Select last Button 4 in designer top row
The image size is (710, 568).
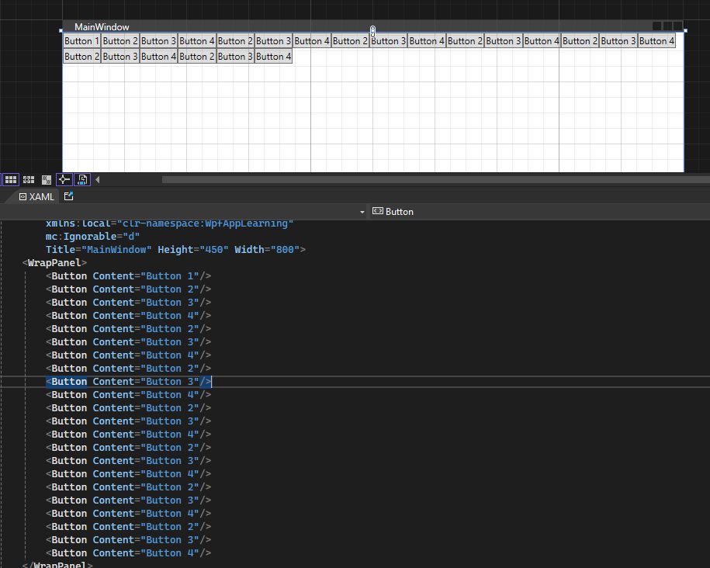pos(656,41)
